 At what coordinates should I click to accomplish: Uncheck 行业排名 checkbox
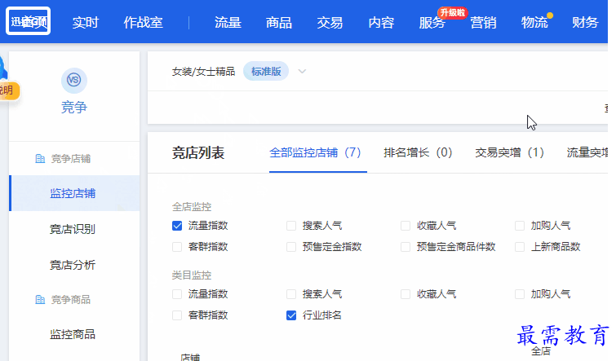(291, 315)
